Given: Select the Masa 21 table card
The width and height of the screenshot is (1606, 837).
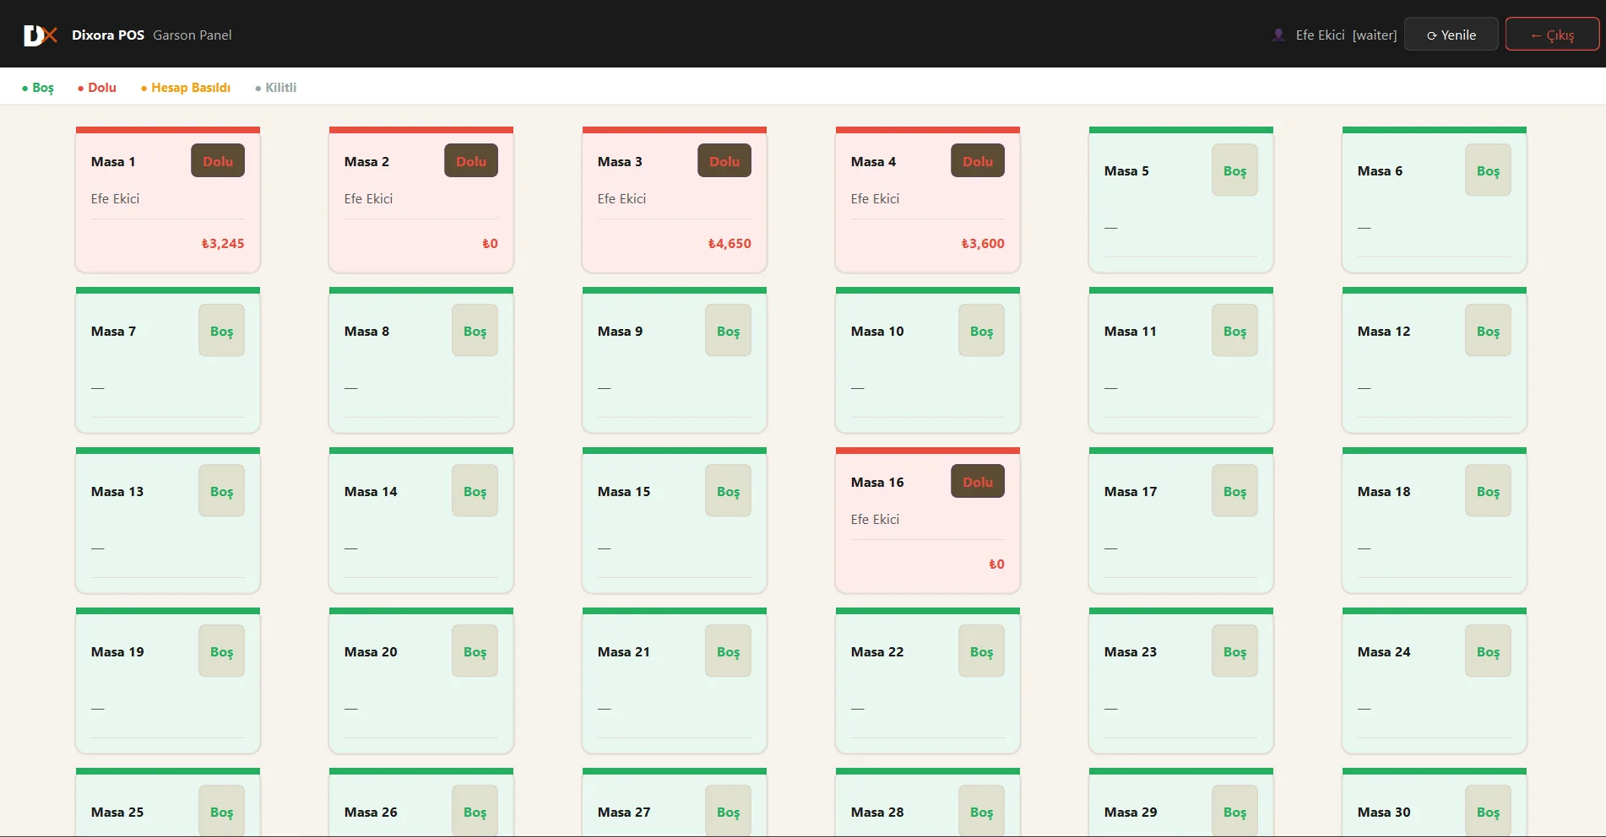Looking at the screenshot, I should [675, 681].
